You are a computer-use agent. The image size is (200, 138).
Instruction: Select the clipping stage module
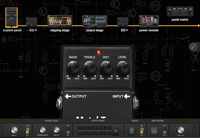[x=60, y=21]
